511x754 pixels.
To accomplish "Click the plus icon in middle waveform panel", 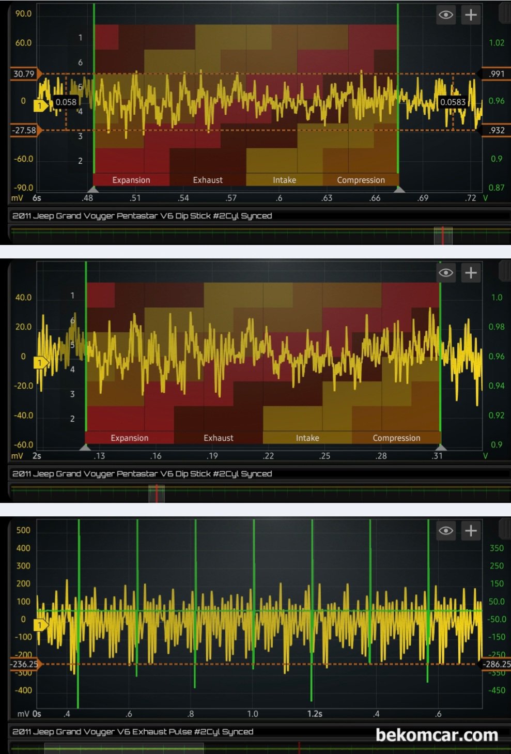I will 471,273.
